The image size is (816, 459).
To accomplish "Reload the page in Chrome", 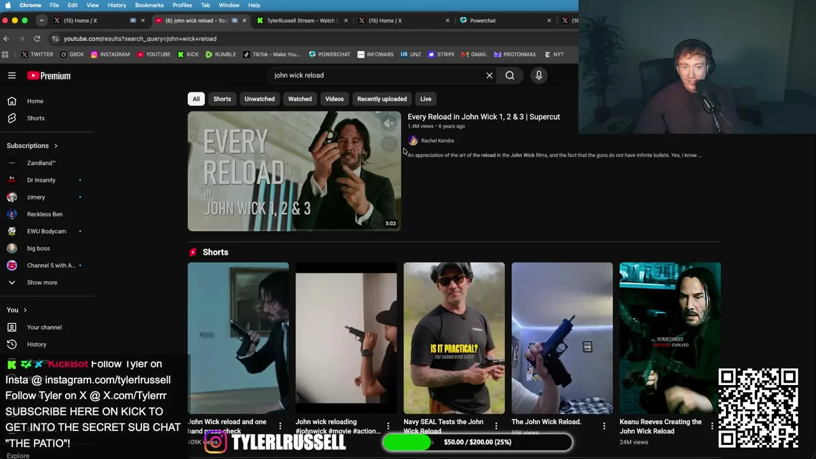I will click(x=37, y=38).
